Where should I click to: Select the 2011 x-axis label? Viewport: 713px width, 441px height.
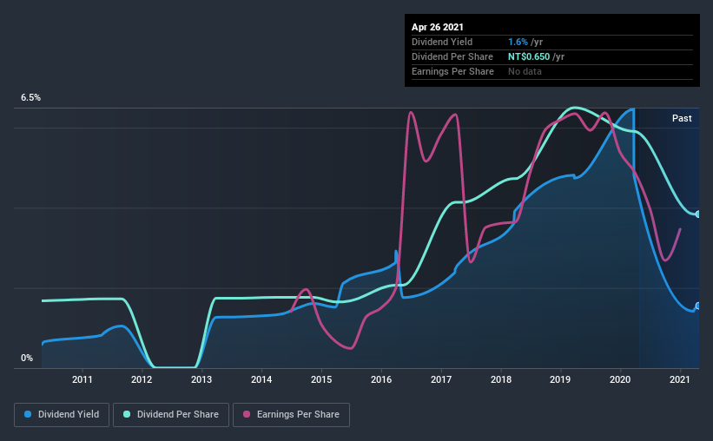click(x=83, y=379)
